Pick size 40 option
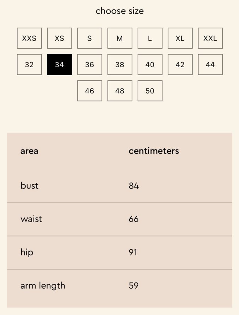This screenshot has height=315, width=239. pyautogui.click(x=150, y=64)
